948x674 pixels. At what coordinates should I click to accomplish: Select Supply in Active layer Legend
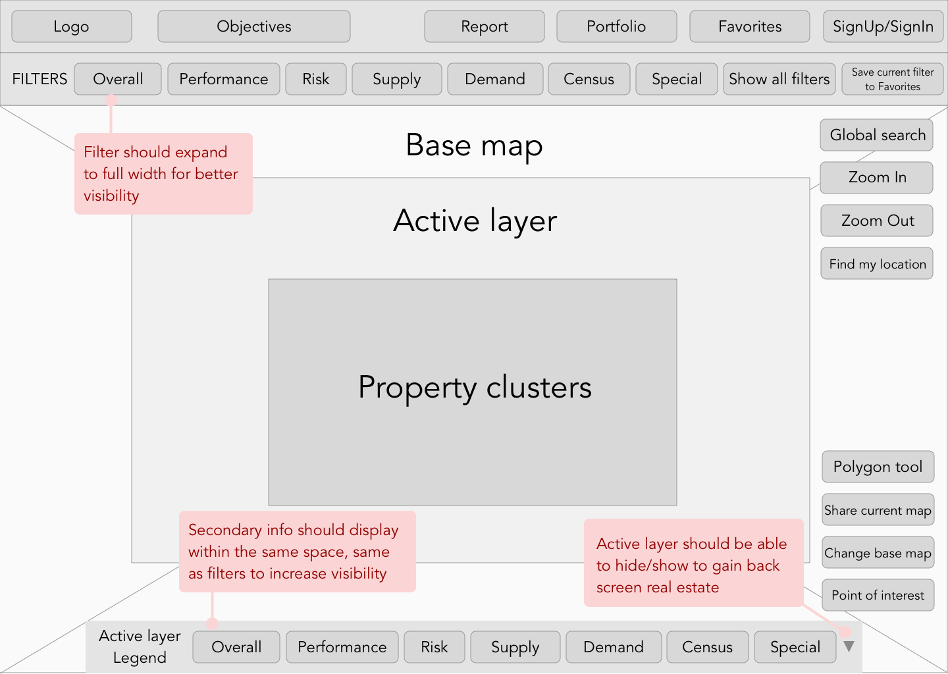click(515, 647)
